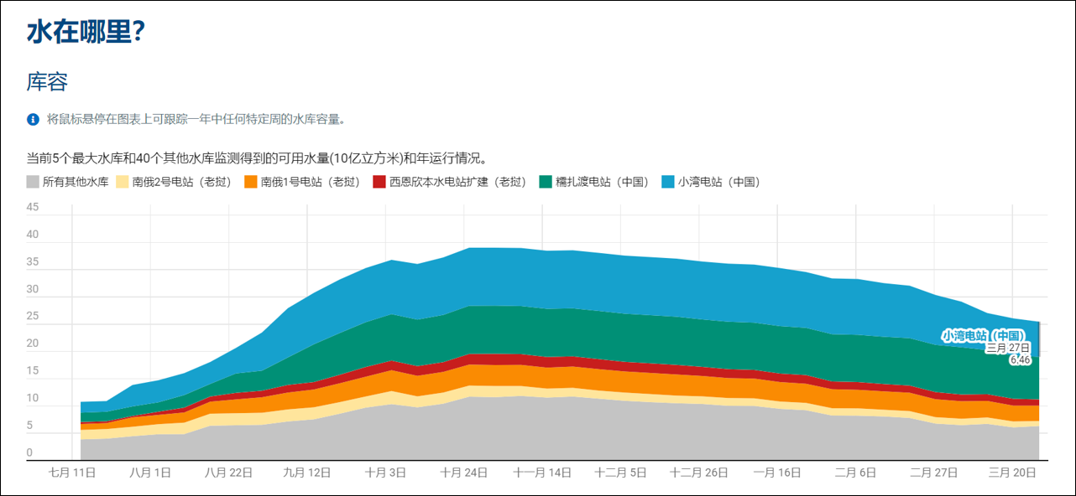This screenshot has height=496, width=1076.
Task: Click the 十月 3日 tick label
Action: point(385,473)
